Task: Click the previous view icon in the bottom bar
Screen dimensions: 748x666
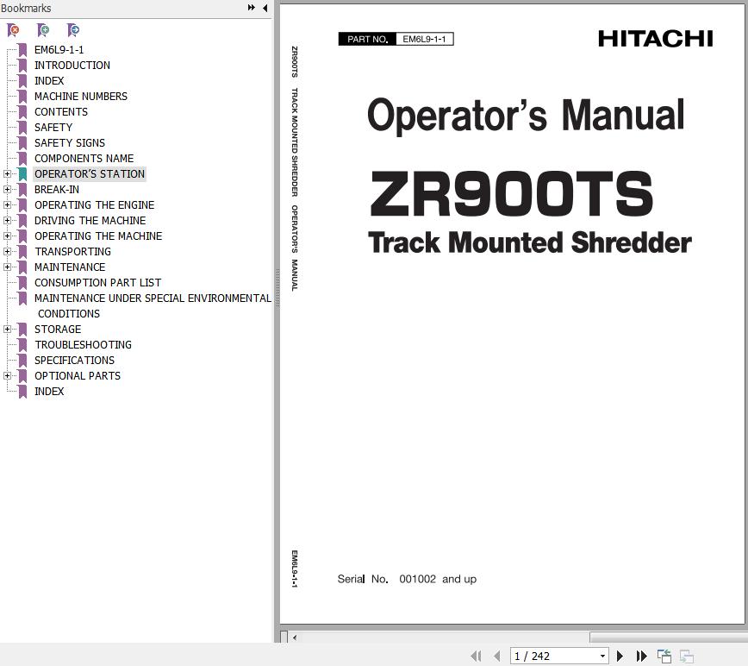Action: (x=664, y=656)
